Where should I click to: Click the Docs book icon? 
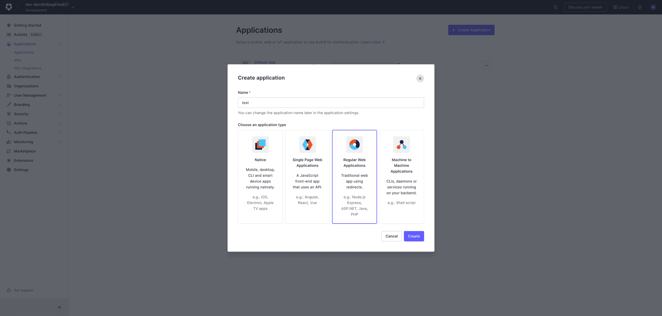tap(615, 7)
